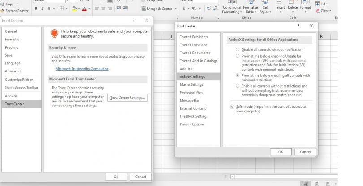Select General in Excel Options
Image resolution: width=363 pixels, height=186 pixels.
pyautogui.click(x=22, y=31)
